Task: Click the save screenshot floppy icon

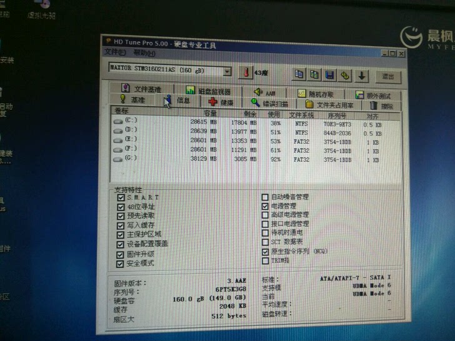Action: click(x=329, y=75)
